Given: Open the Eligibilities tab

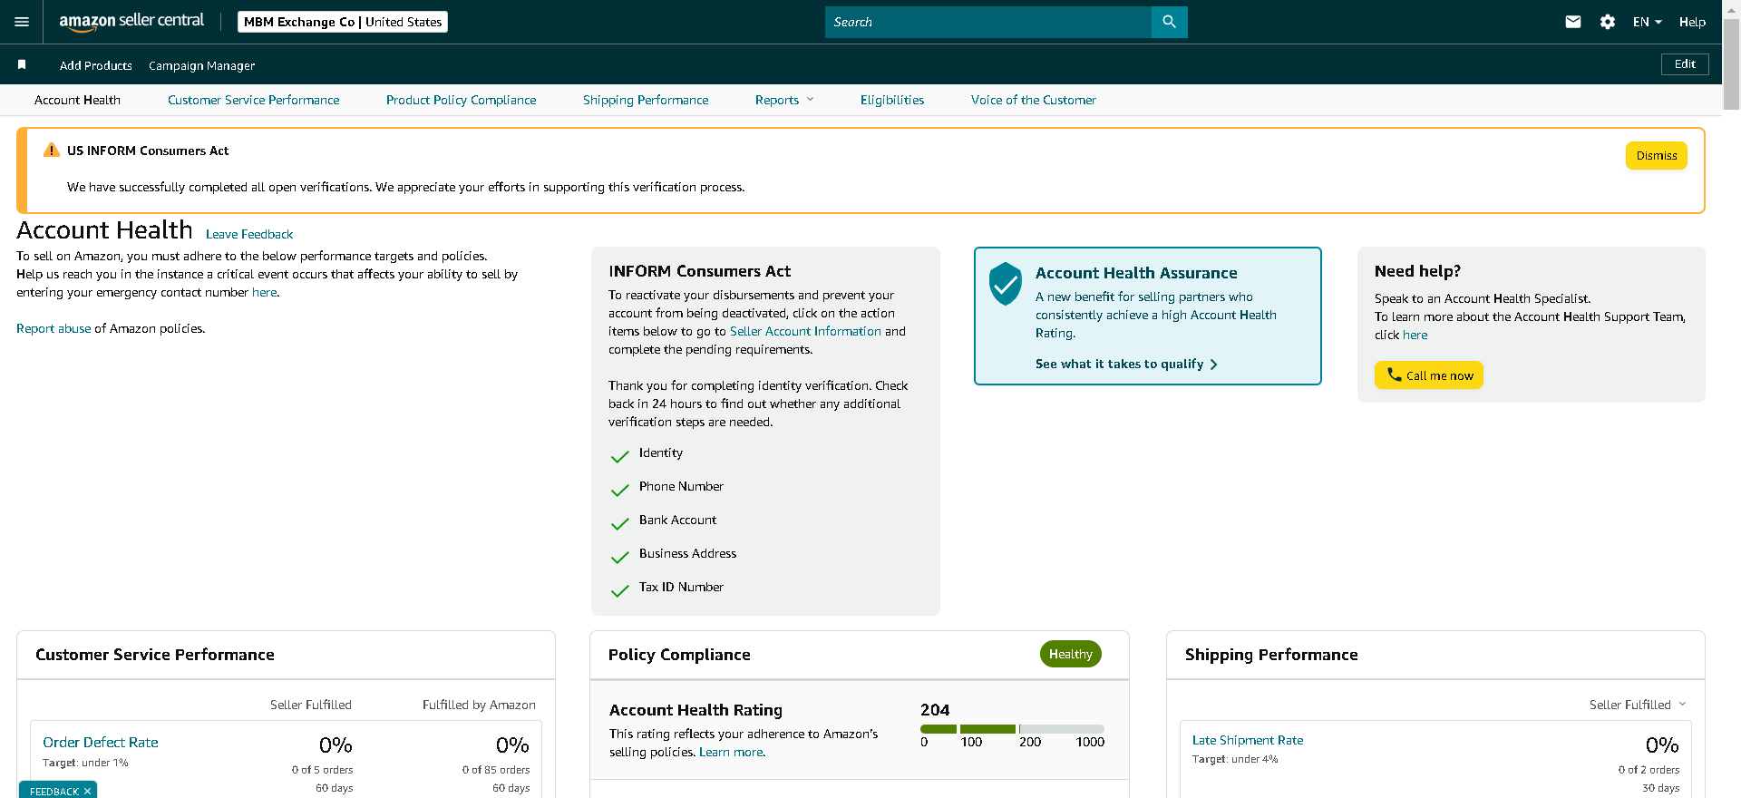Looking at the screenshot, I should (892, 100).
